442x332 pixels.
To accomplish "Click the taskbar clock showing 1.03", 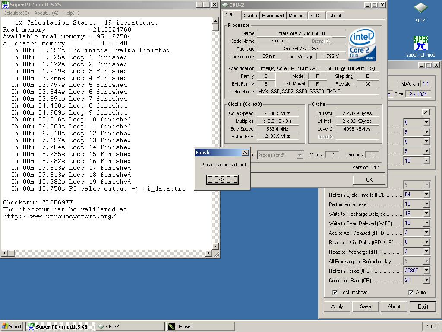I will (431, 326).
